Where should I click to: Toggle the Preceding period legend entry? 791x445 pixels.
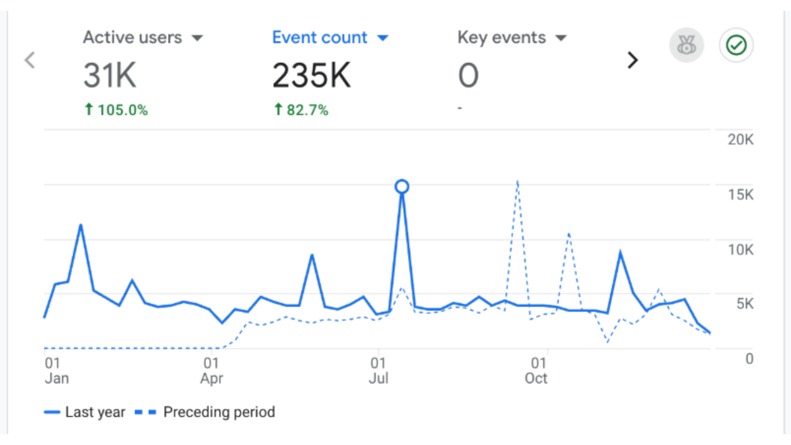click(219, 412)
